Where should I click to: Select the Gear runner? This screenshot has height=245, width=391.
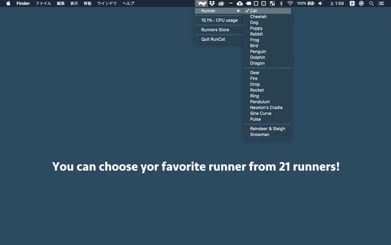[268, 73]
